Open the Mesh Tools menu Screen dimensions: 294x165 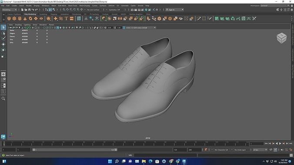tap(73, 6)
